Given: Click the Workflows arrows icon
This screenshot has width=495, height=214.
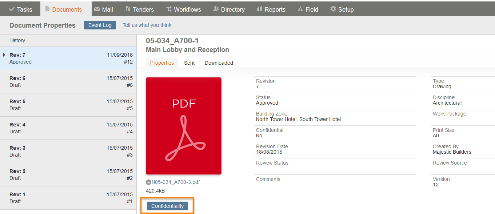Looking at the screenshot, I should [x=169, y=9].
